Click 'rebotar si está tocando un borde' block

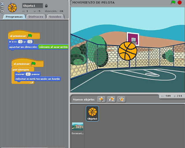pyautogui.click(x=38, y=79)
